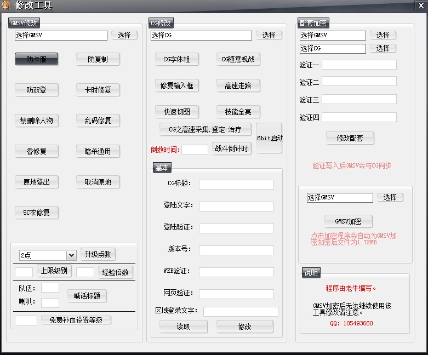Click 选择 button beside 选择CG in CG修改
The height and width of the screenshot is (355, 428).
point(269,35)
